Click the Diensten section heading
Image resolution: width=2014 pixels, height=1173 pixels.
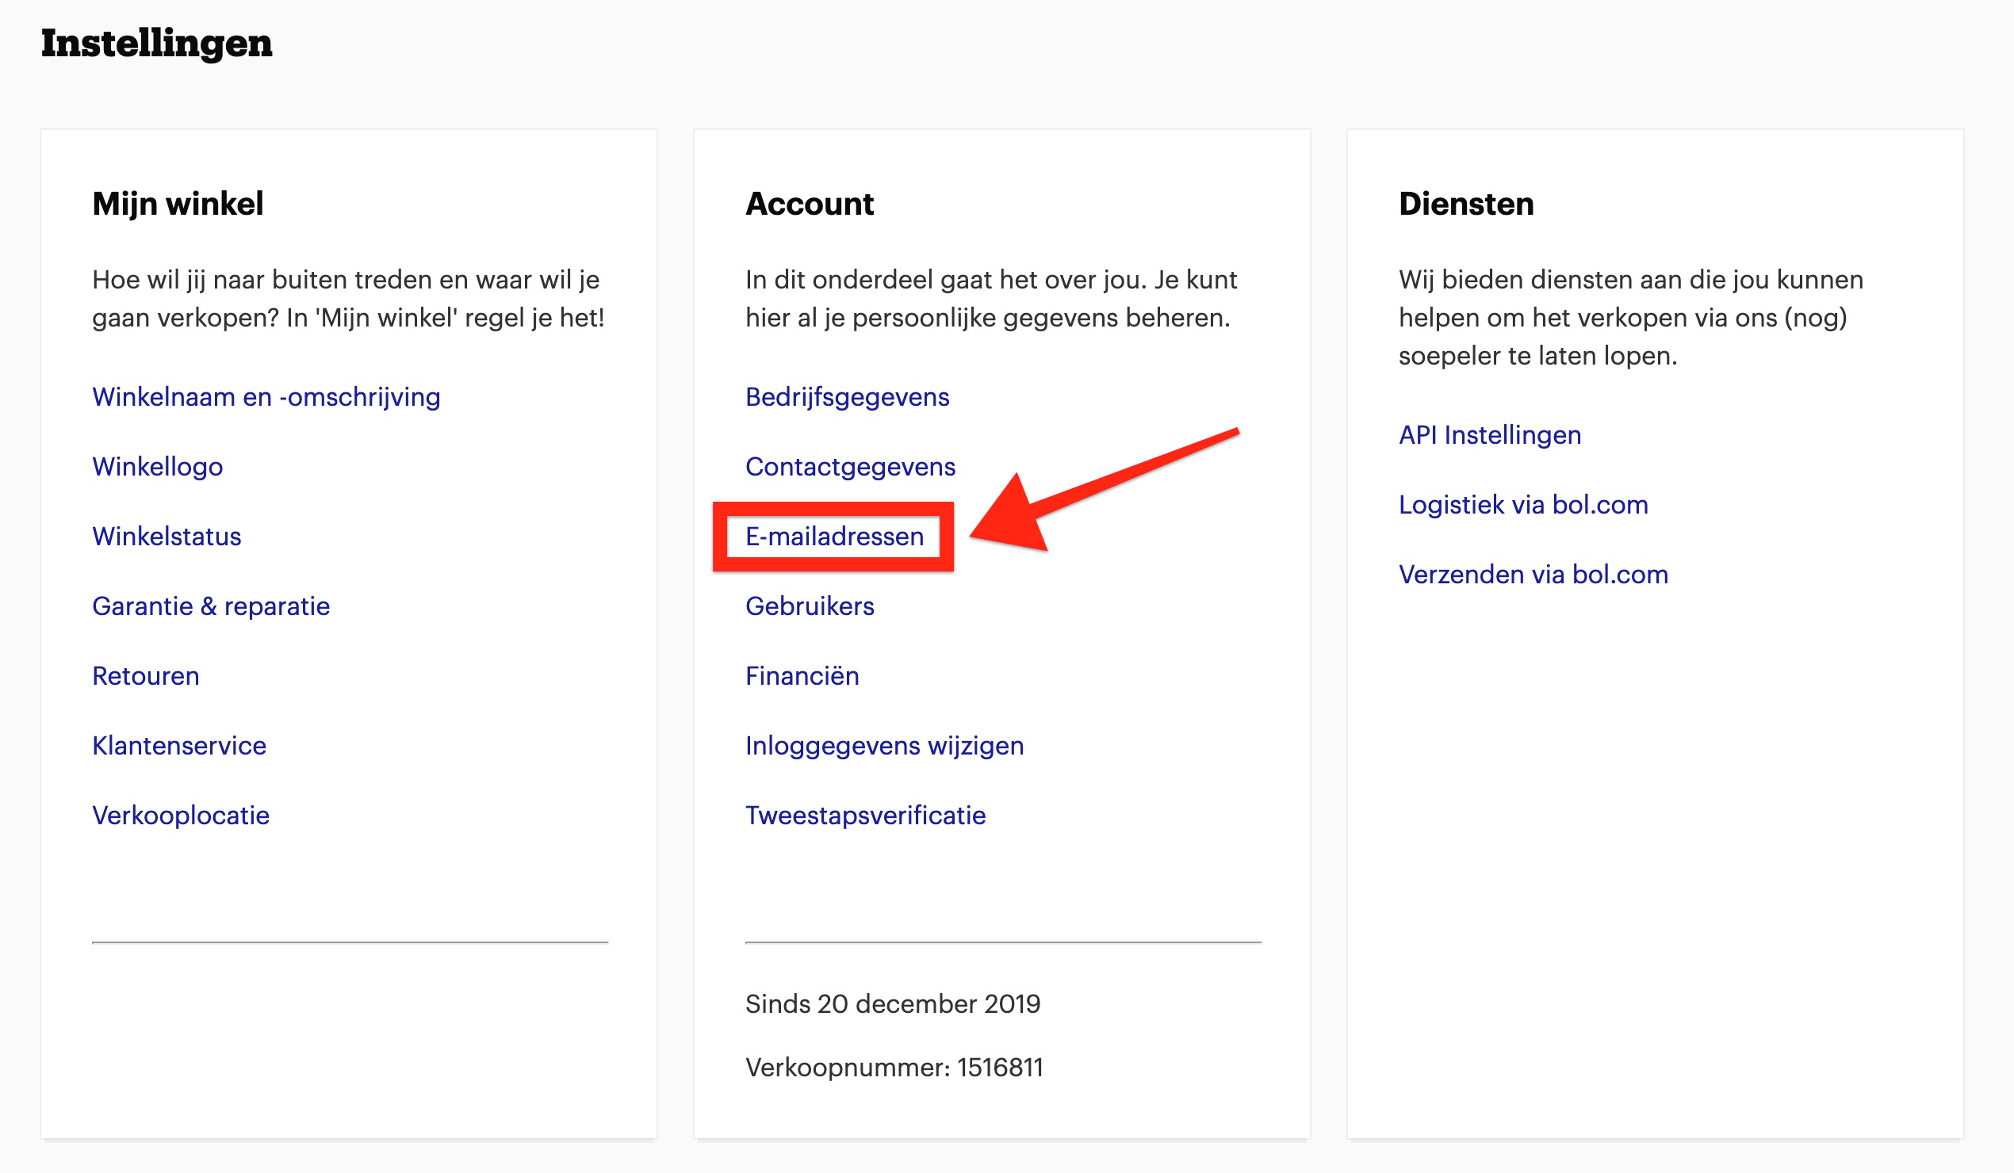(1466, 204)
